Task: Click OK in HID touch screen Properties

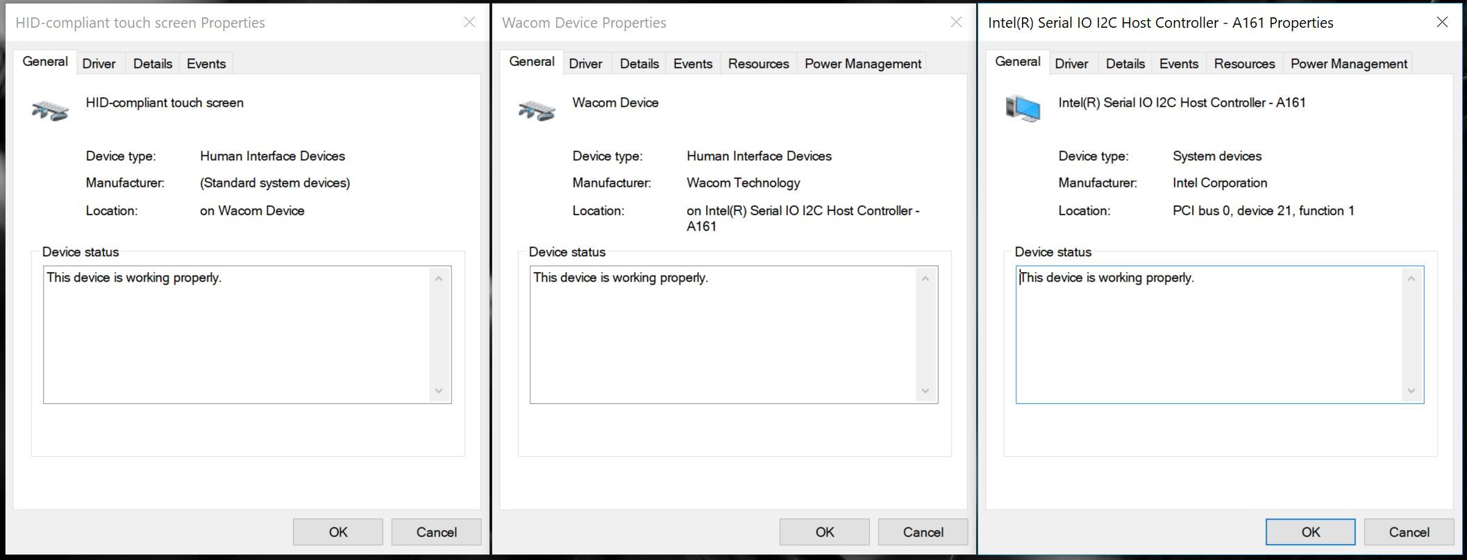Action: pos(338,532)
